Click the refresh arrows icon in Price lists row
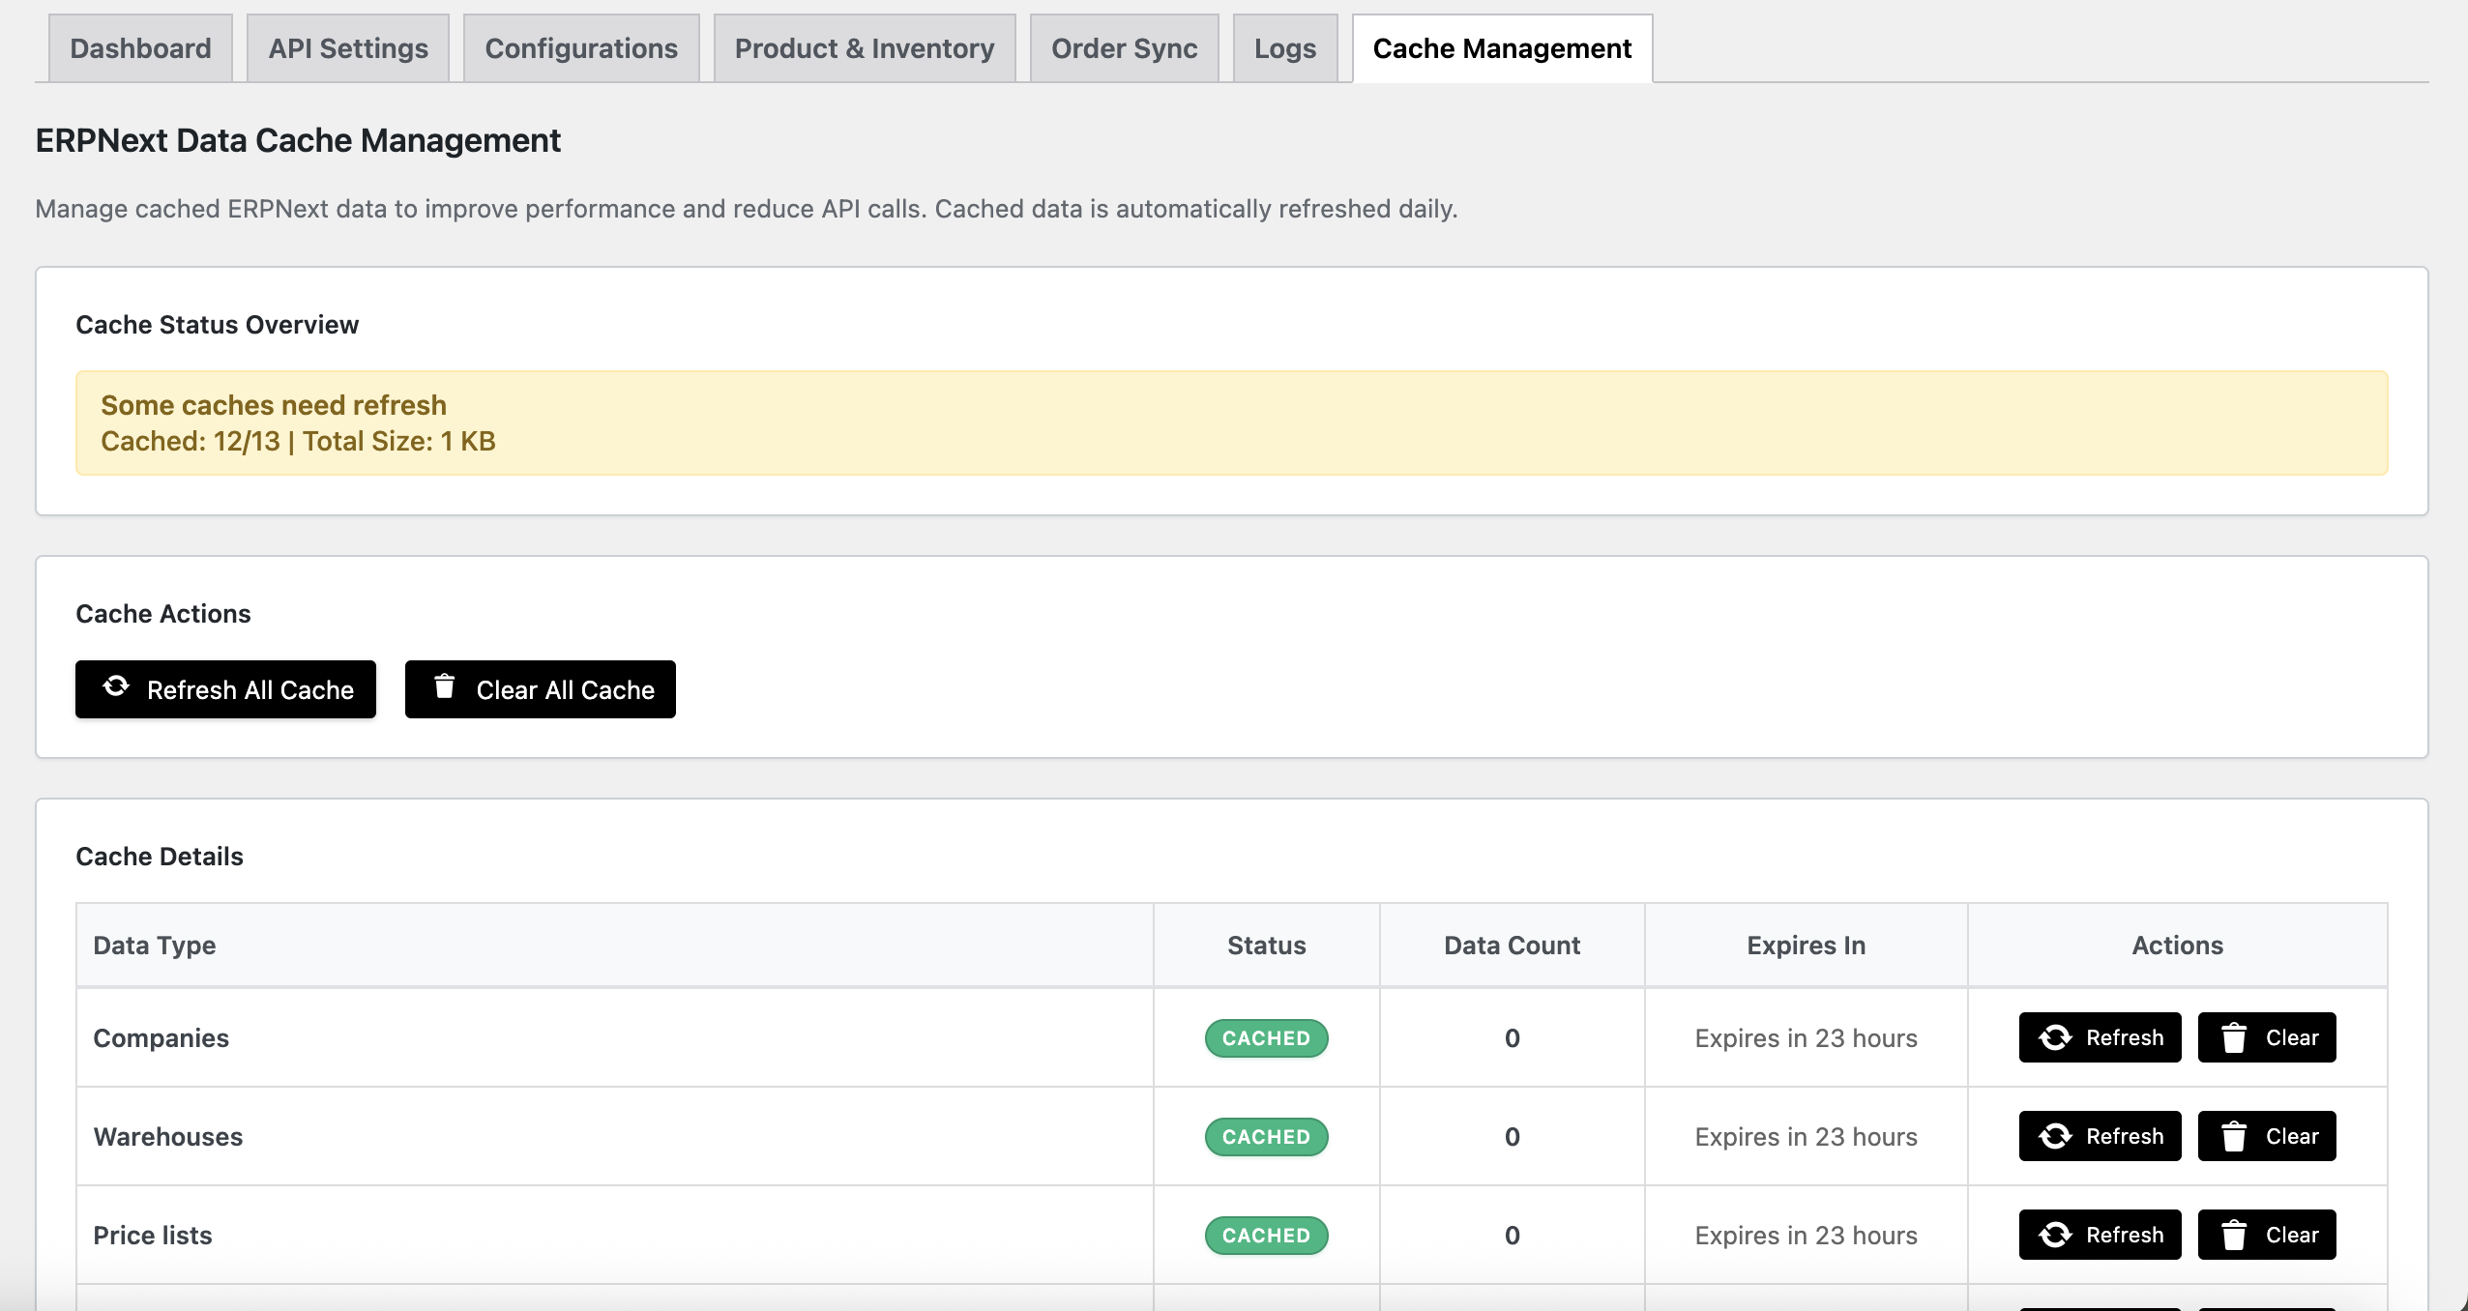This screenshot has height=1311, width=2468. click(2056, 1235)
